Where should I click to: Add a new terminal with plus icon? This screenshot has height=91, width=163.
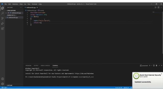click(x=150, y=65)
